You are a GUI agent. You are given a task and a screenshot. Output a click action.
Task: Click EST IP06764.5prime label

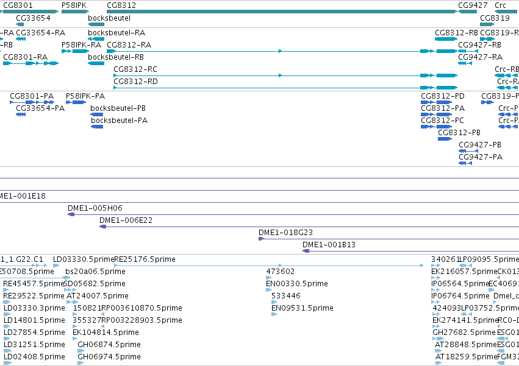pyautogui.click(x=460, y=296)
